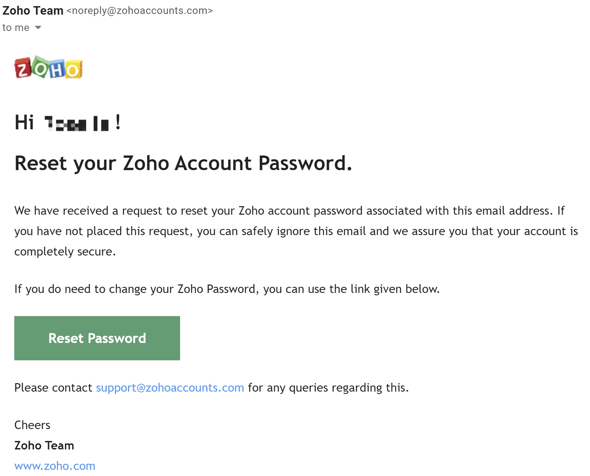Click the 'We have received a request' paragraph
The width and height of the screenshot is (590, 476).
pos(296,231)
